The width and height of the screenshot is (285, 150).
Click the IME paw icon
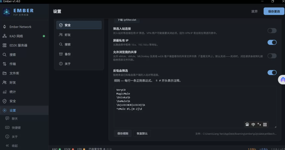click(247, 124)
